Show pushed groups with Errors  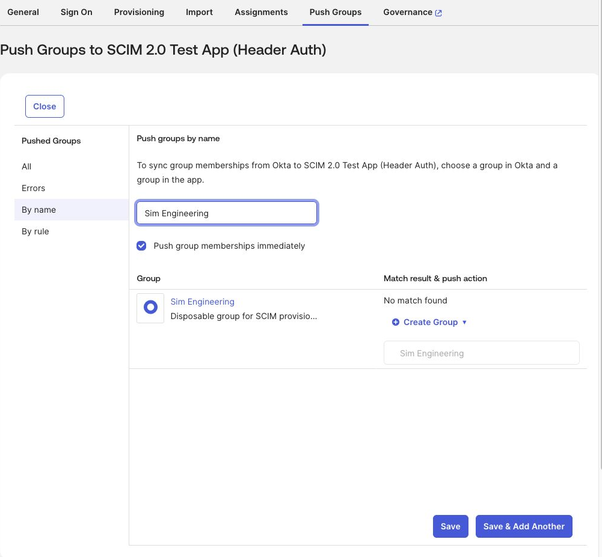pyautogui.click(x=34, y=188)
